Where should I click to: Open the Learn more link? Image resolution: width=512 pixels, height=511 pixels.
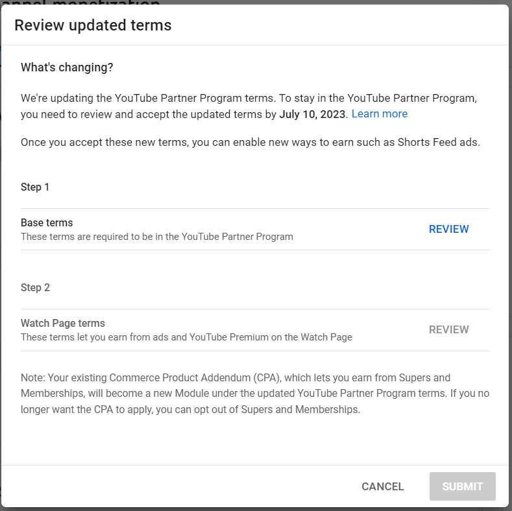tap(379, 114)
